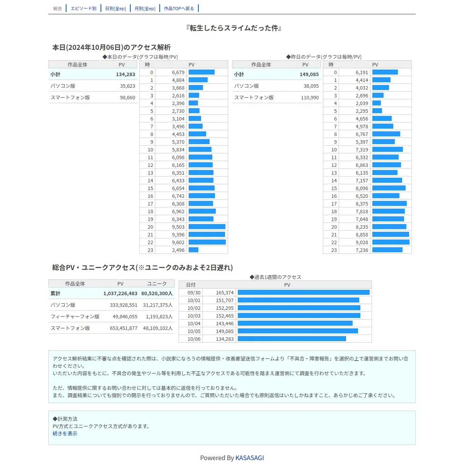Click yesterday's hour 10 PV 7,319
464x464 pixels.
[362, 150]
